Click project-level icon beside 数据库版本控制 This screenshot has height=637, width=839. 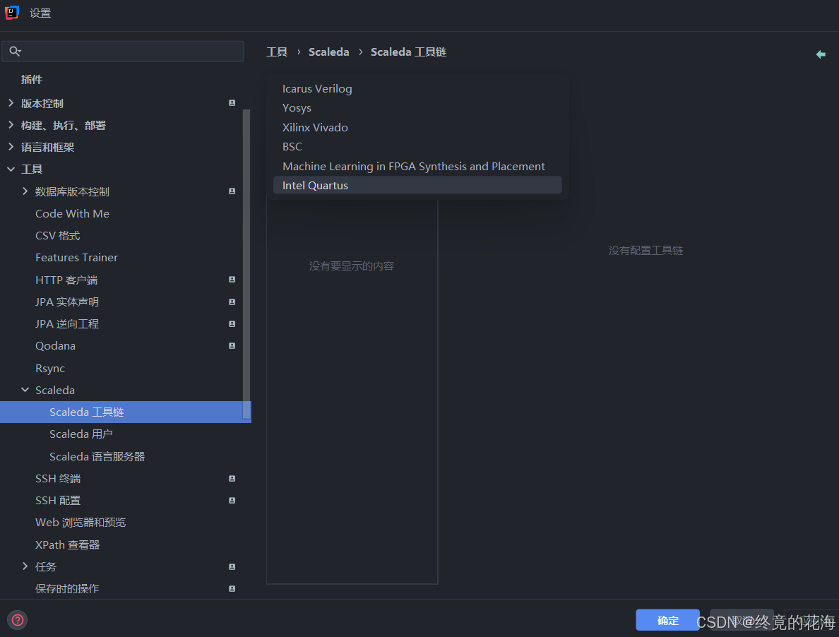232,191
